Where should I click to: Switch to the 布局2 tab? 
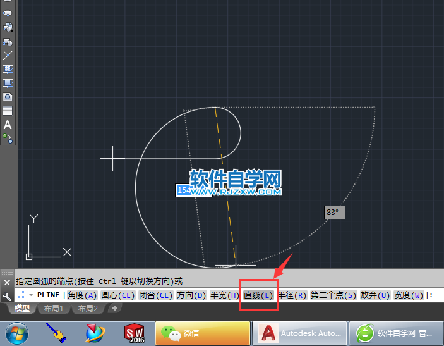(x=88, y=308)
